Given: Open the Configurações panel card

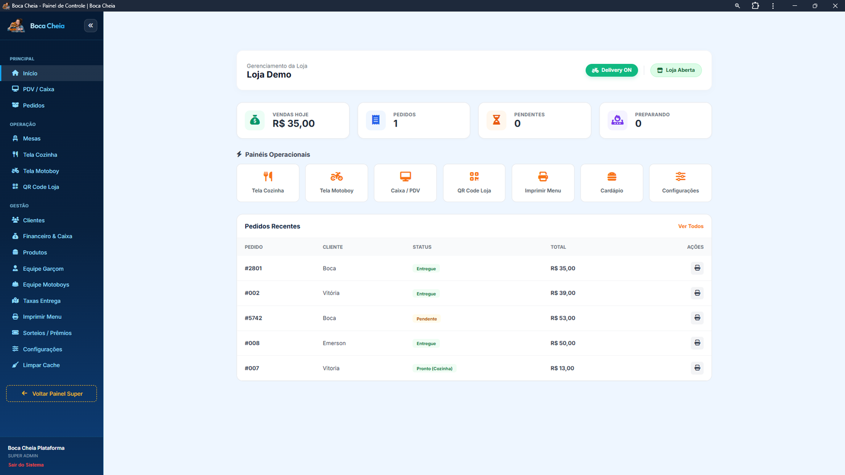Looking at the screenshot, I should tap(680, 183).
